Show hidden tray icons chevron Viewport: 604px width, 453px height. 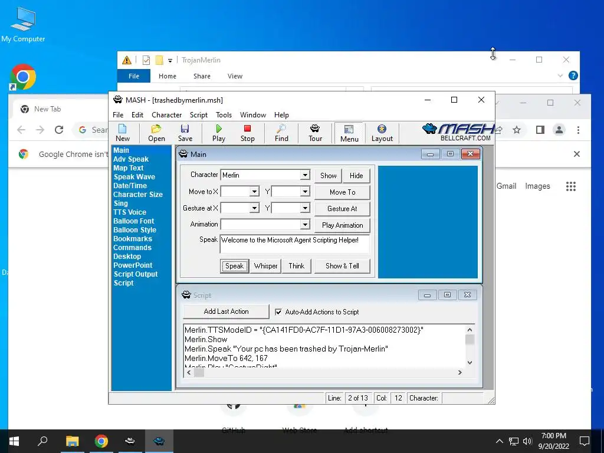point(499,441)
